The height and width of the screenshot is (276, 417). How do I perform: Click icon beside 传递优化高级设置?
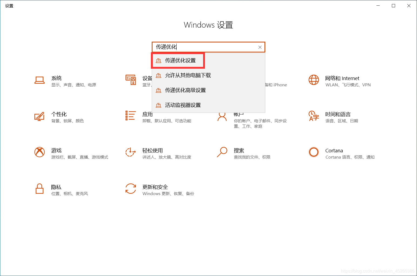coord(158,90)
